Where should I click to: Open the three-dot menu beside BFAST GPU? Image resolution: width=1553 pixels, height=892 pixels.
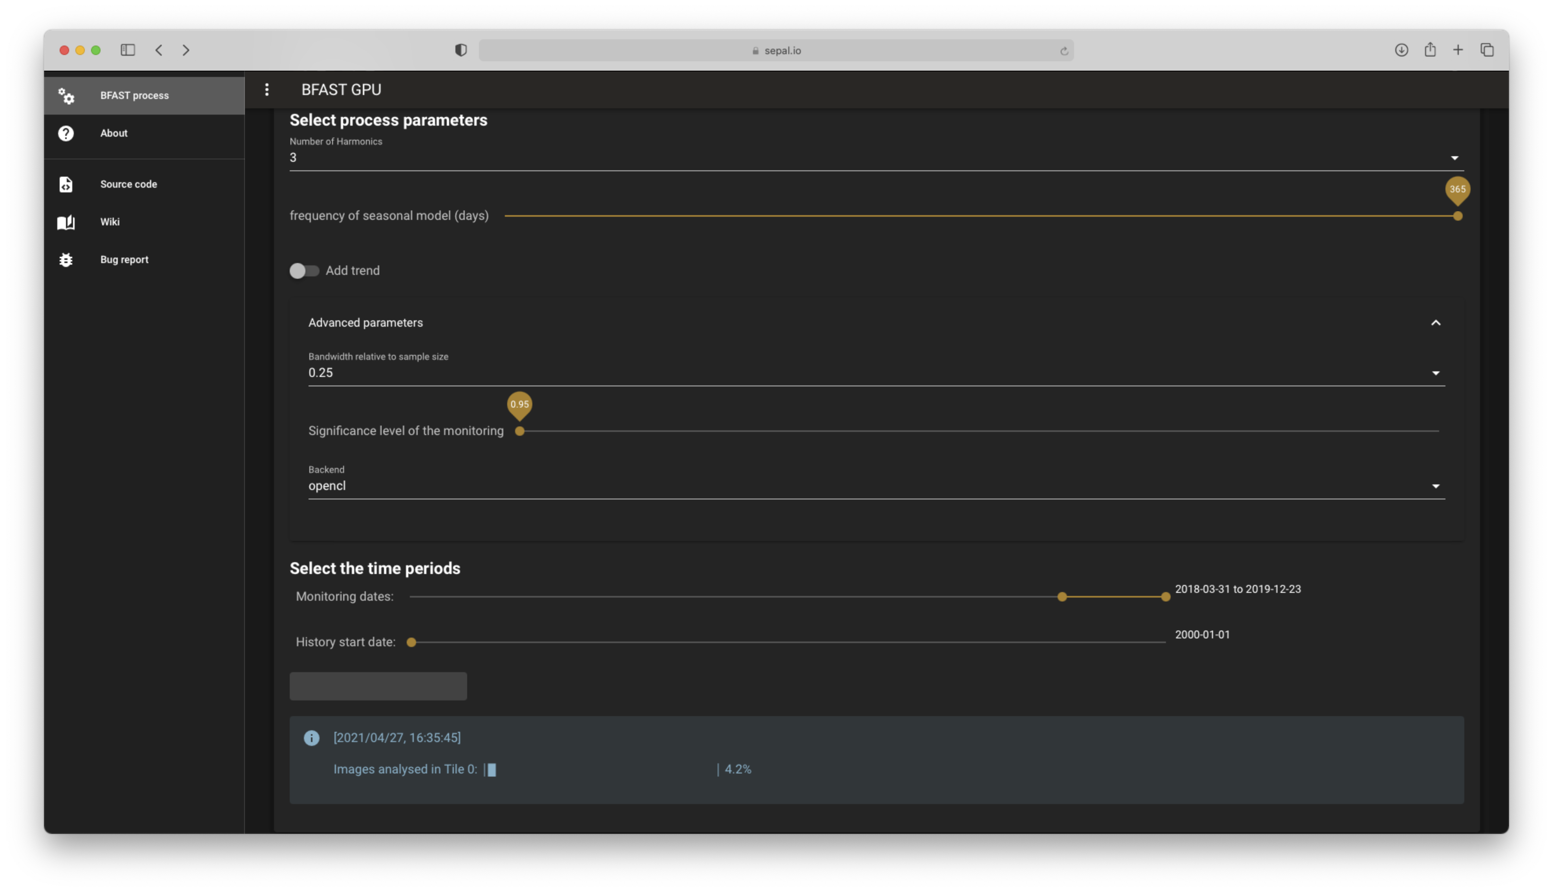[267, 90]
